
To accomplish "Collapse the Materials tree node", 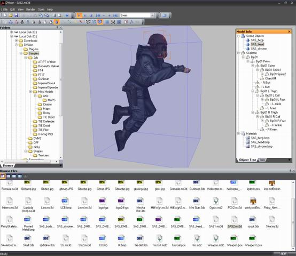I will coord(238,133).
